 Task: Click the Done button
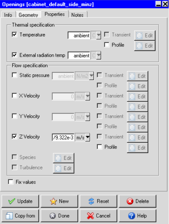[59, 216]
